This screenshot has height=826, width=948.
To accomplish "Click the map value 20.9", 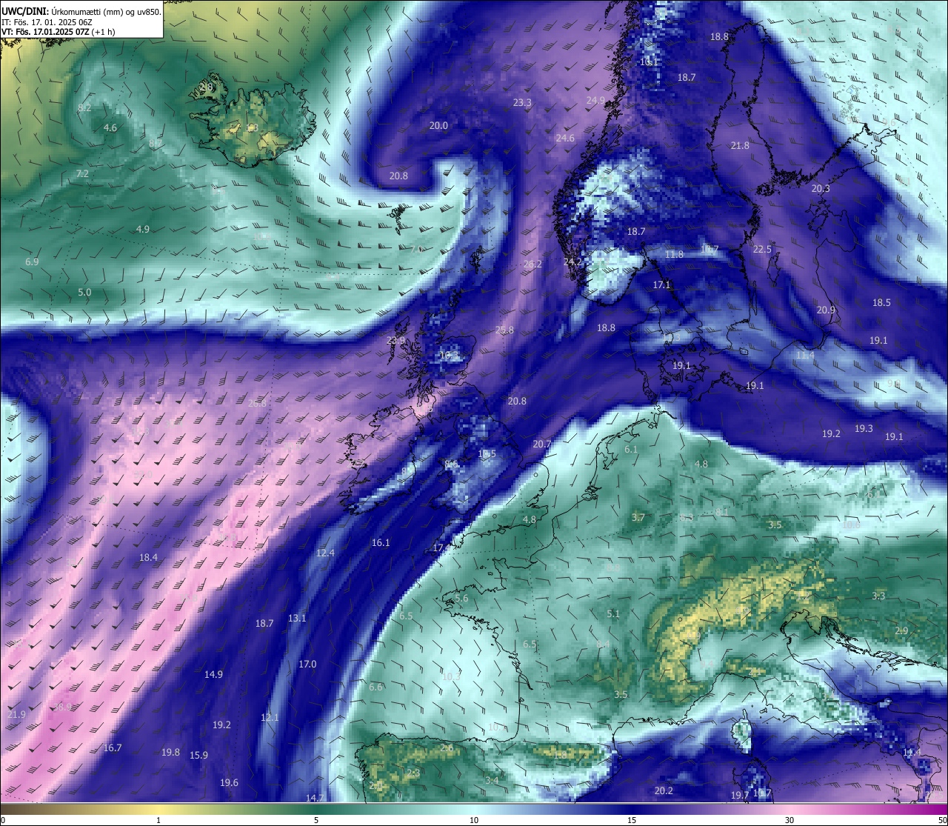I will coord(826,310).
